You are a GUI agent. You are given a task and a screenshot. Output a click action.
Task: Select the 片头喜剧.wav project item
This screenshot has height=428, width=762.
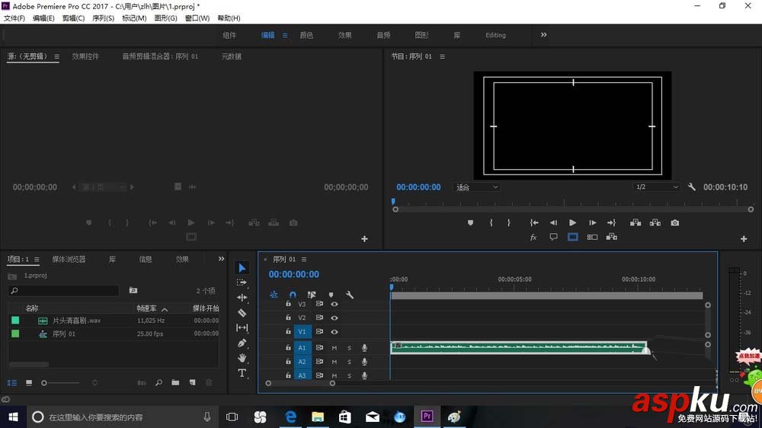tap(76, 321)
